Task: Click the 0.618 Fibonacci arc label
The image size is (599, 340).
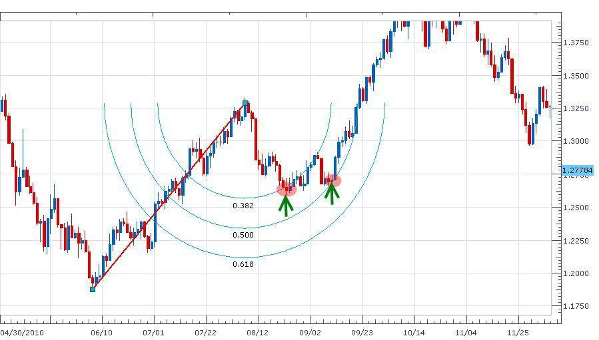Action: pyautogui.click(x=243, y=264)
